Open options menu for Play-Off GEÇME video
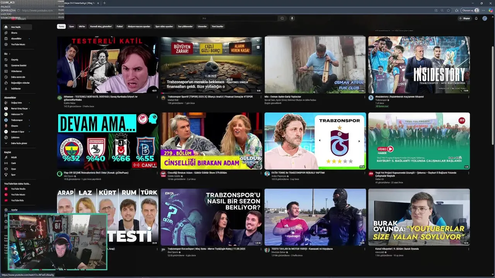The height and width of the screenshot is (278, 495). pos(158,173)
